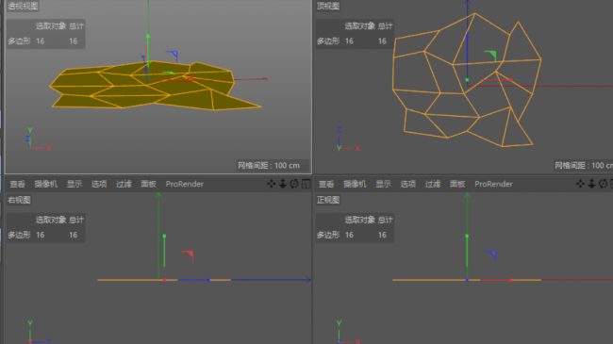Image resolution: width=613 pixels, height=344 pixels.
Task: Open the ProRender menu of the right view
Action: tap(185, 184)
